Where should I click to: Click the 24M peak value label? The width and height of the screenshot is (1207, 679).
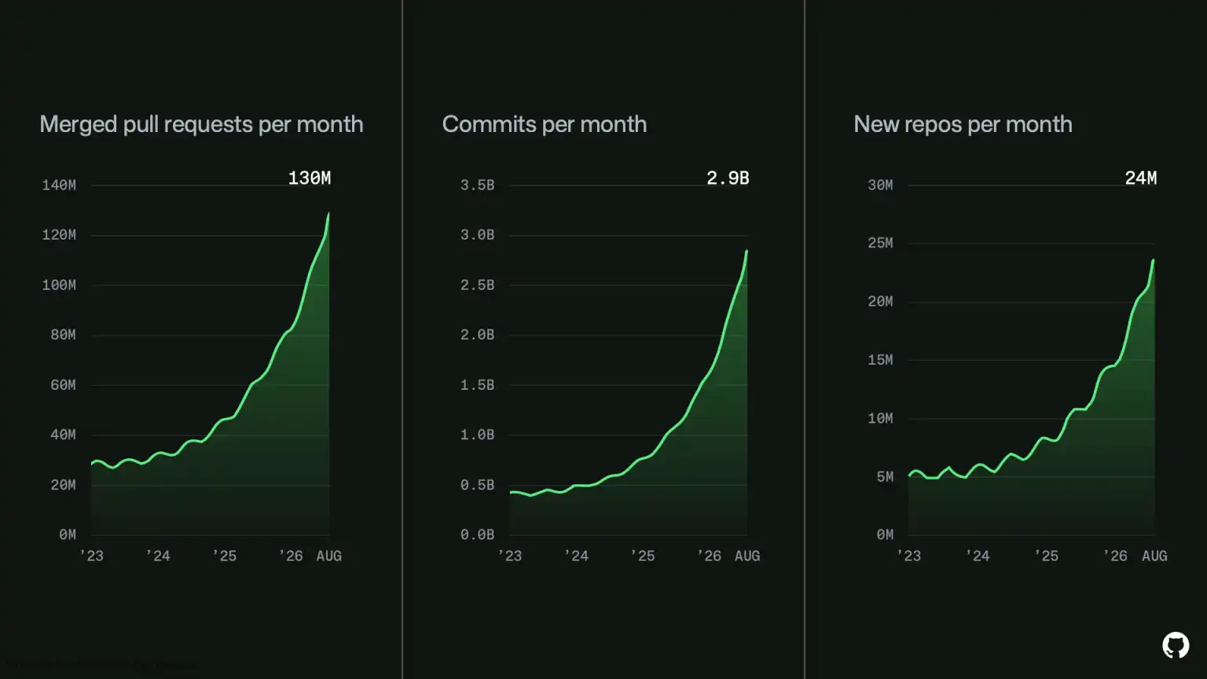click(1141, 178)
